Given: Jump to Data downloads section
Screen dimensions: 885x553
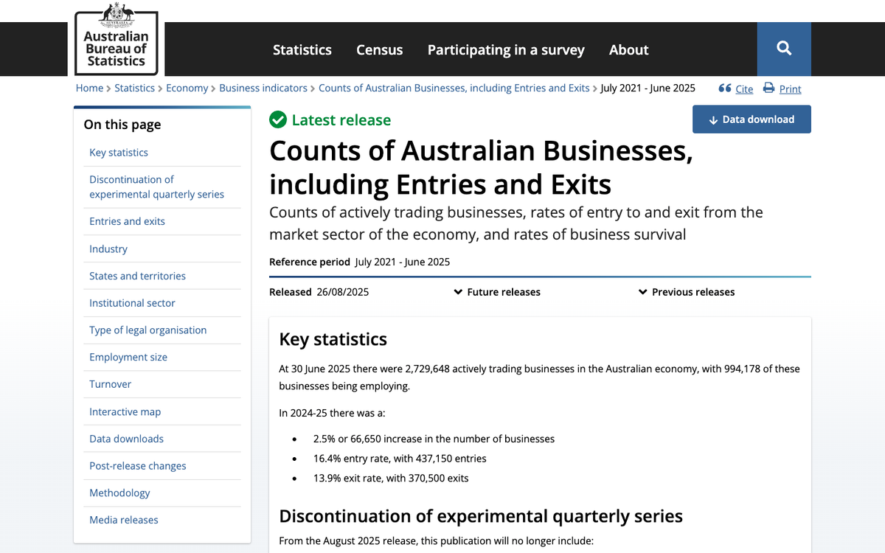Looking at the screenshot, I should 127,439.
